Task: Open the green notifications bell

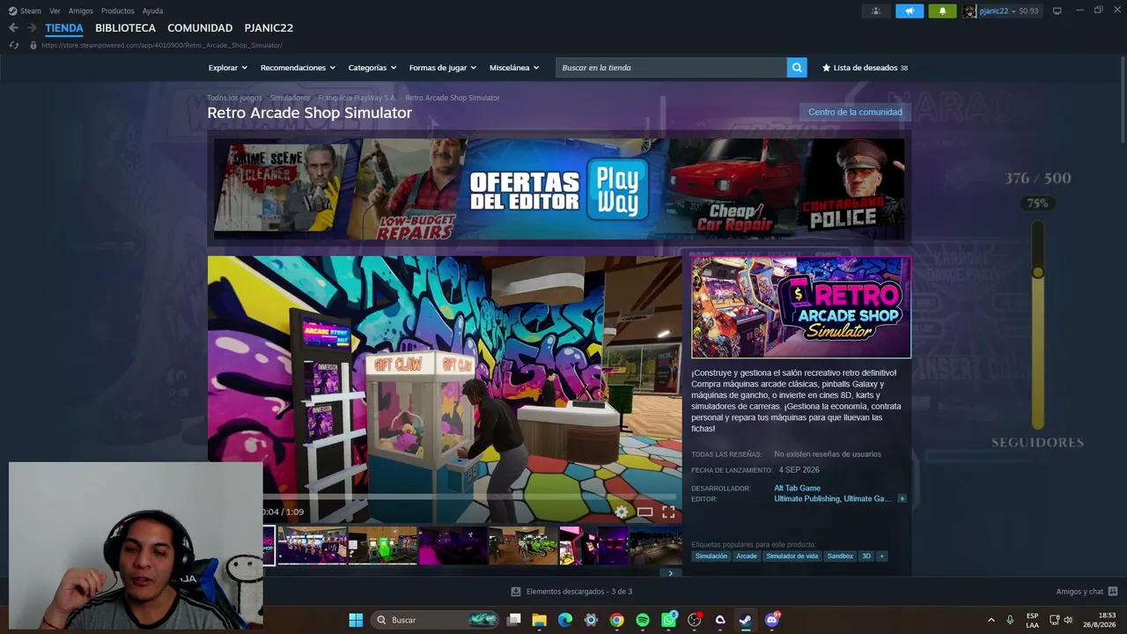Action: click(x=942, y=11)
